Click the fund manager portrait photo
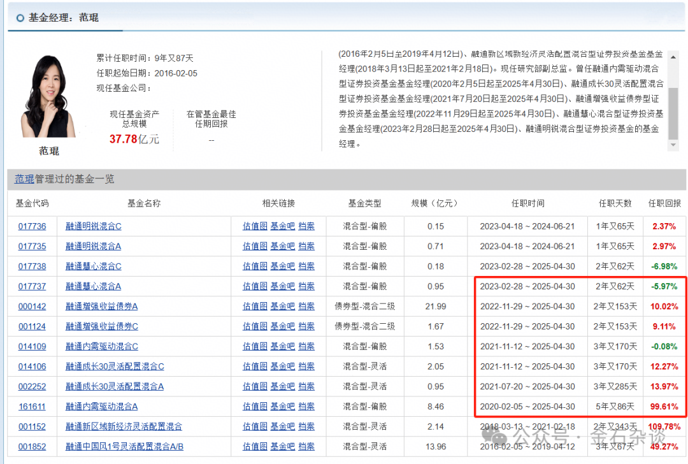The image size is (688, 464). (47, 97)
